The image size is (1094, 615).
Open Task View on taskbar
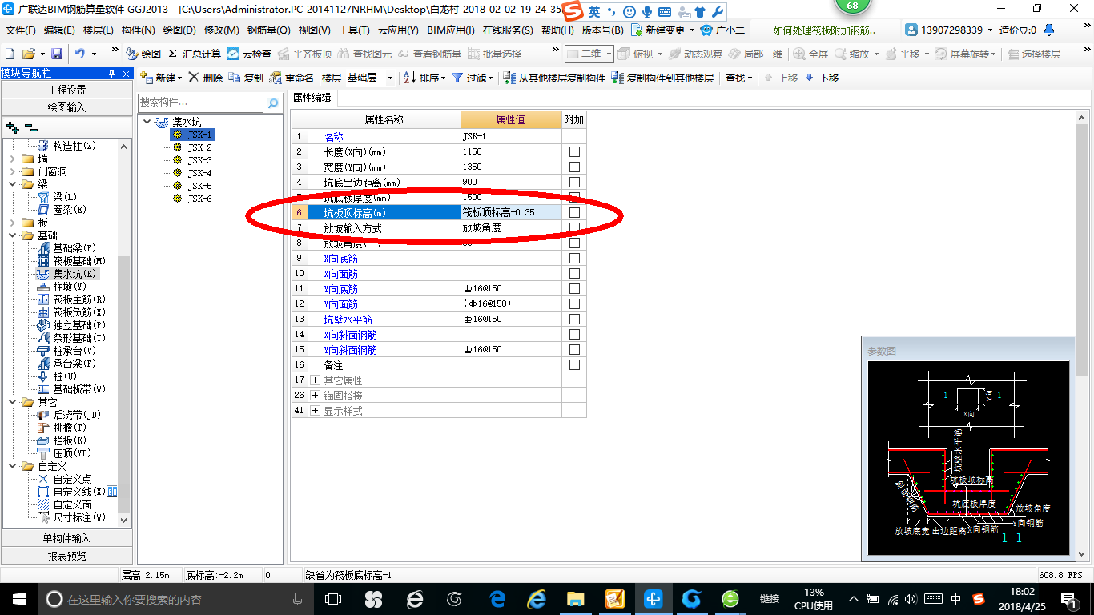[x=333, y=599]
